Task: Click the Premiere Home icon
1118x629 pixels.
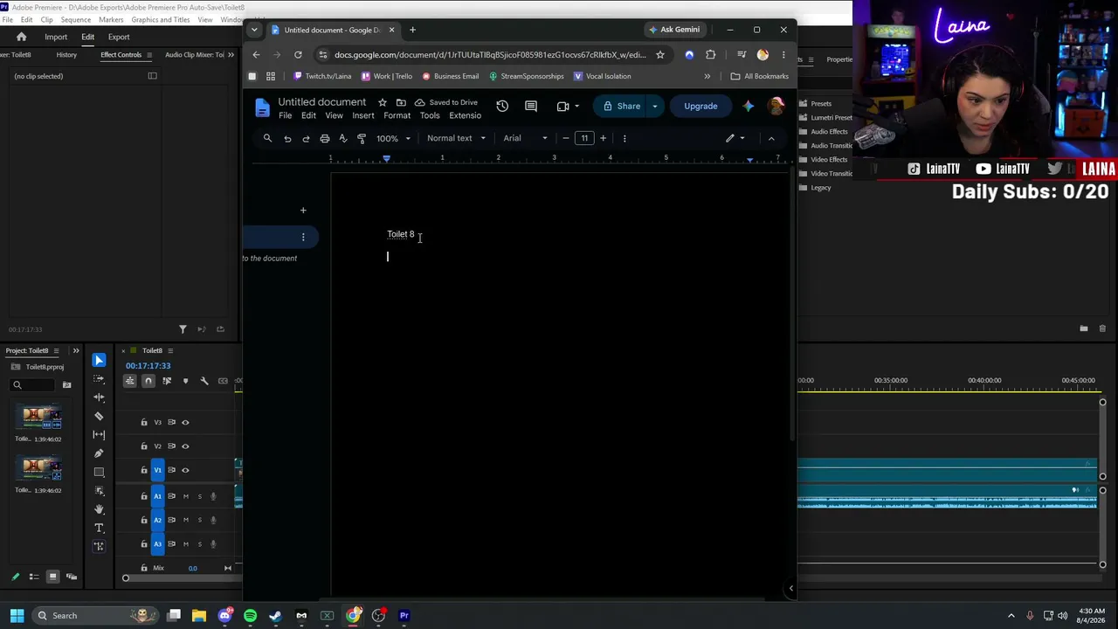Action: [x=21, y=37]
